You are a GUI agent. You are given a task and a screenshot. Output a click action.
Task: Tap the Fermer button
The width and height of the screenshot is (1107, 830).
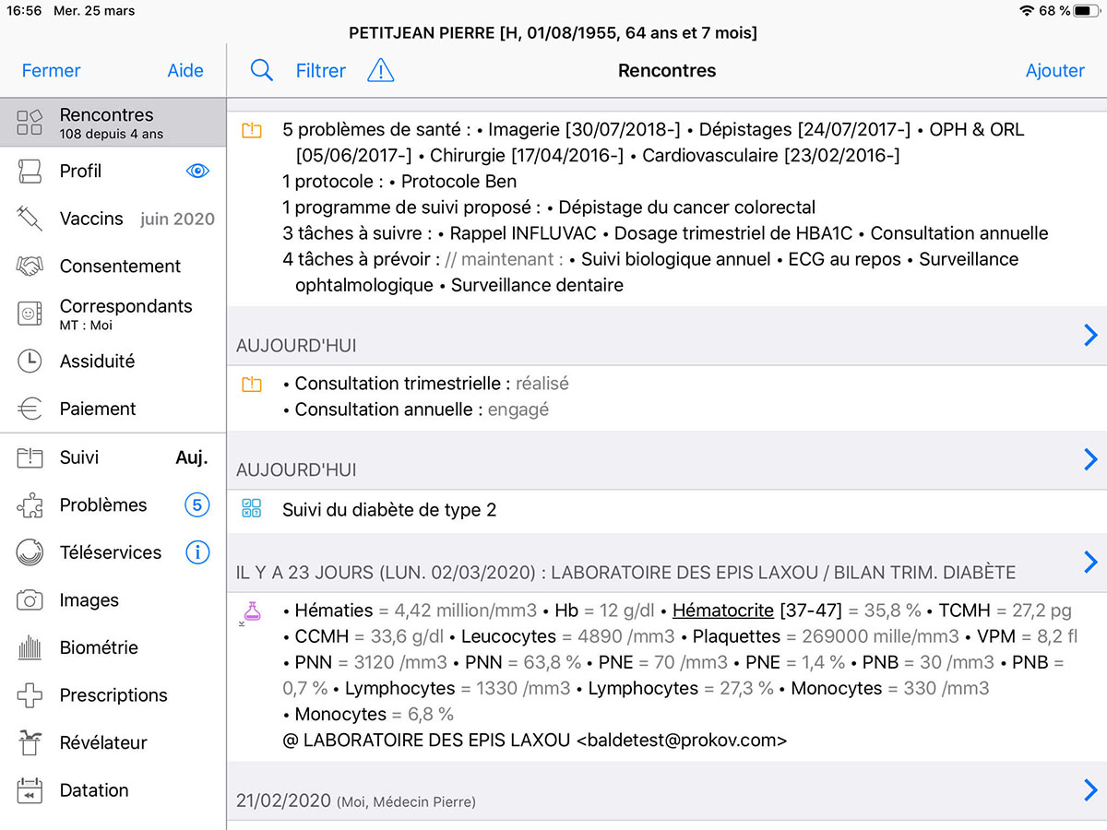tap(51, 71)
